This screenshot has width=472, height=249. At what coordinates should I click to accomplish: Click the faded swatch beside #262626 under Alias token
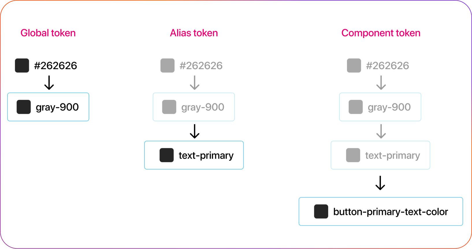pos(168,66)
